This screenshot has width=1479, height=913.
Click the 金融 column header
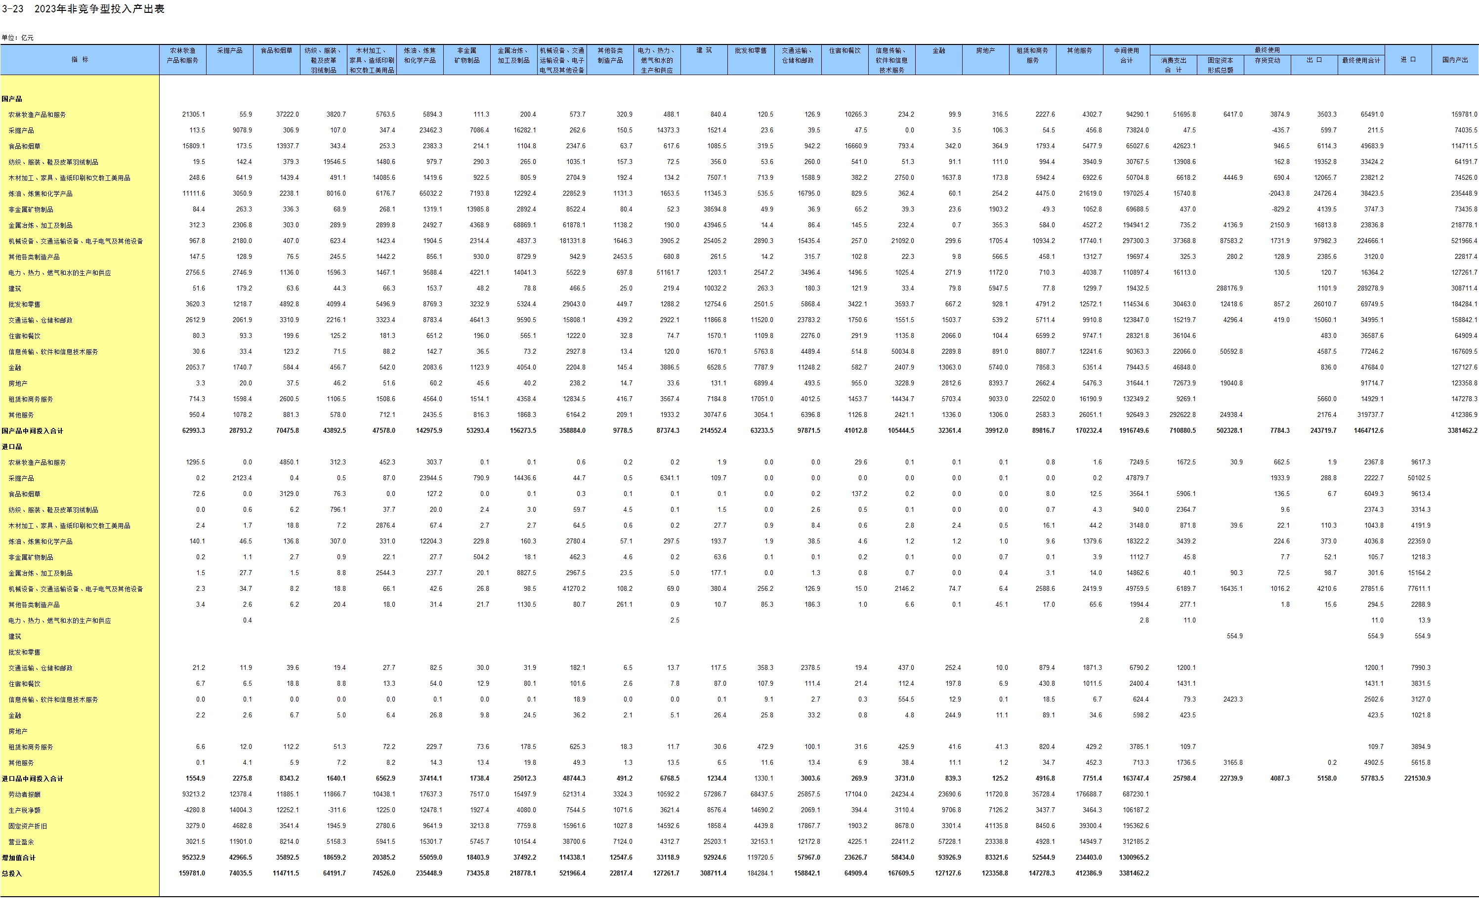click(938, 51)
